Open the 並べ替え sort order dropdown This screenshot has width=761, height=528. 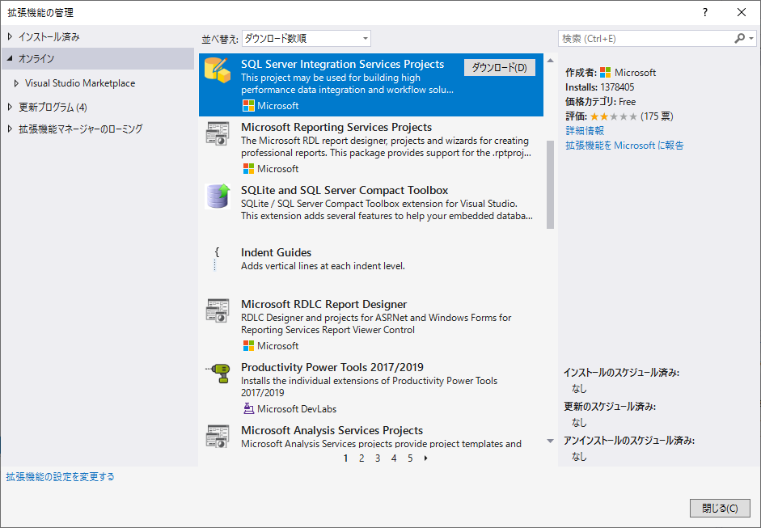point(306,38)
